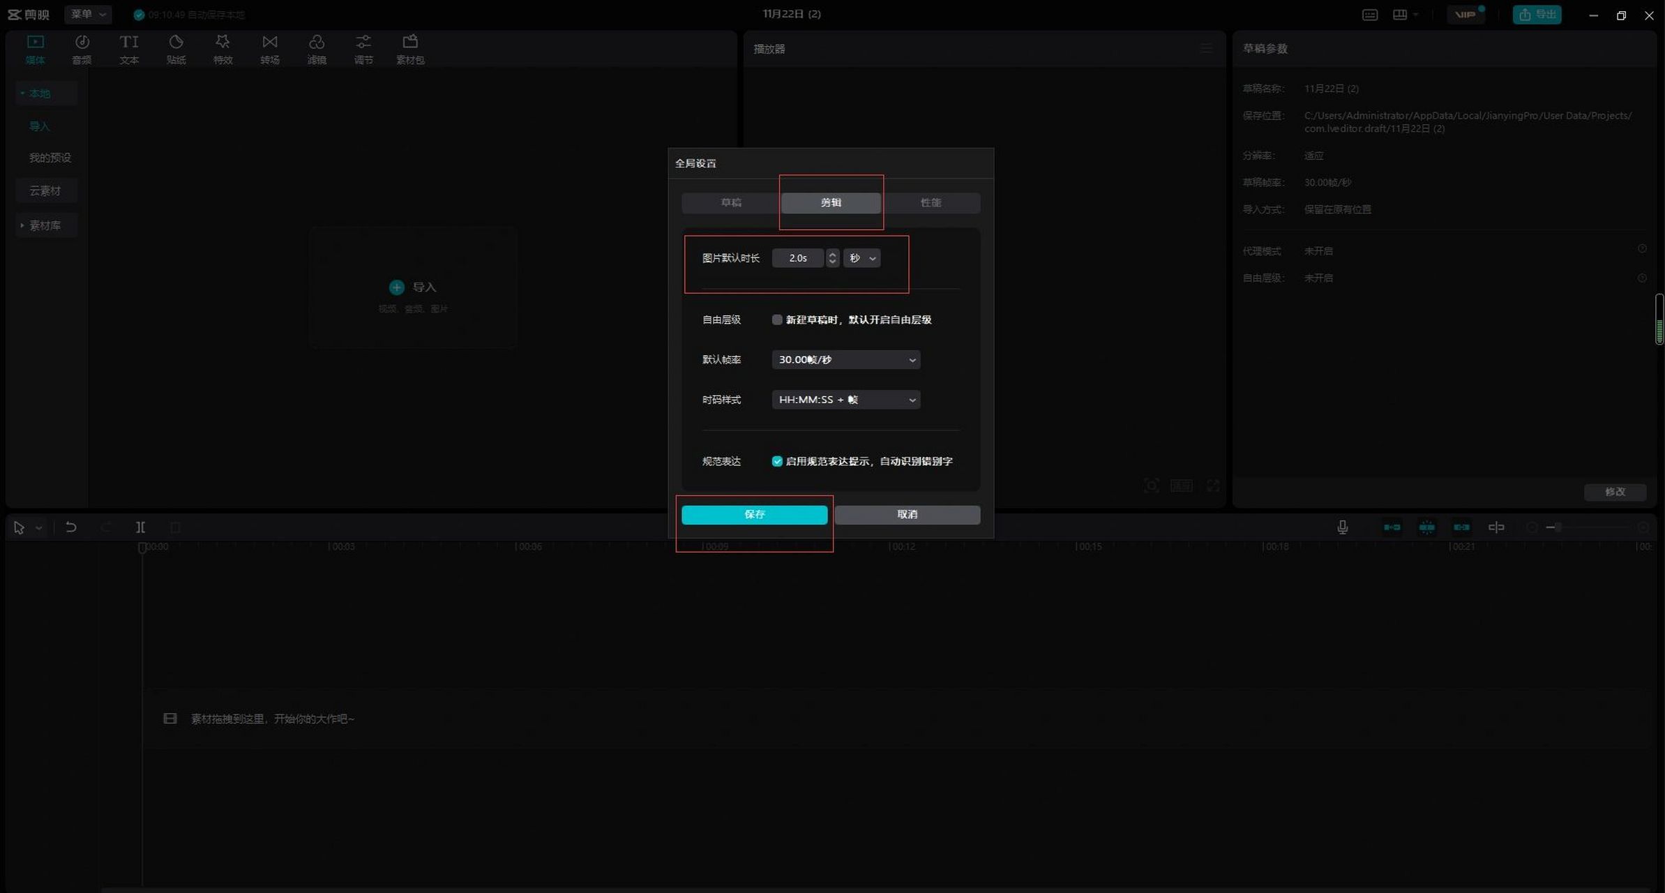Image resolution: width=1665 pixels, height=893 pixels.
Task: Toggle the 规范表达 hint checkbox
Action: coord(777,461)
